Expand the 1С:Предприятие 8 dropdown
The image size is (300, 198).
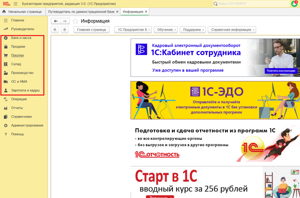[133, 30]
